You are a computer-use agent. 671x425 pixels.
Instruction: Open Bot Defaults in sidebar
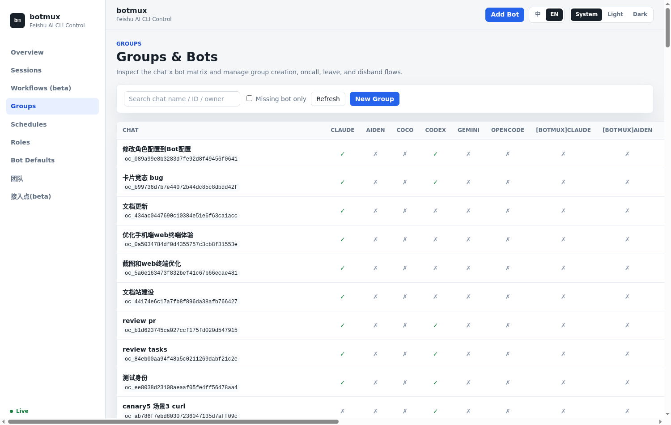coord(53,160)
